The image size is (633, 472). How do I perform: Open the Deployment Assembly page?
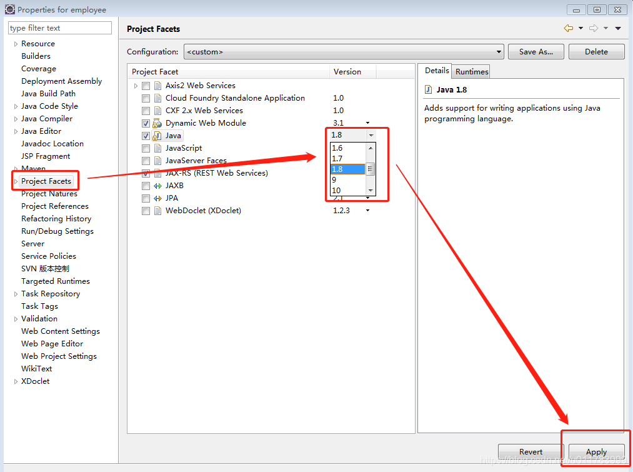(61, 81)
